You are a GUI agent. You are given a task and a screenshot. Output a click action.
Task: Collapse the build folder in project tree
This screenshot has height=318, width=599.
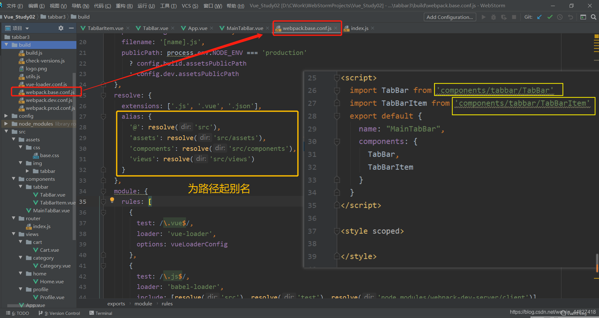point(6,45)
